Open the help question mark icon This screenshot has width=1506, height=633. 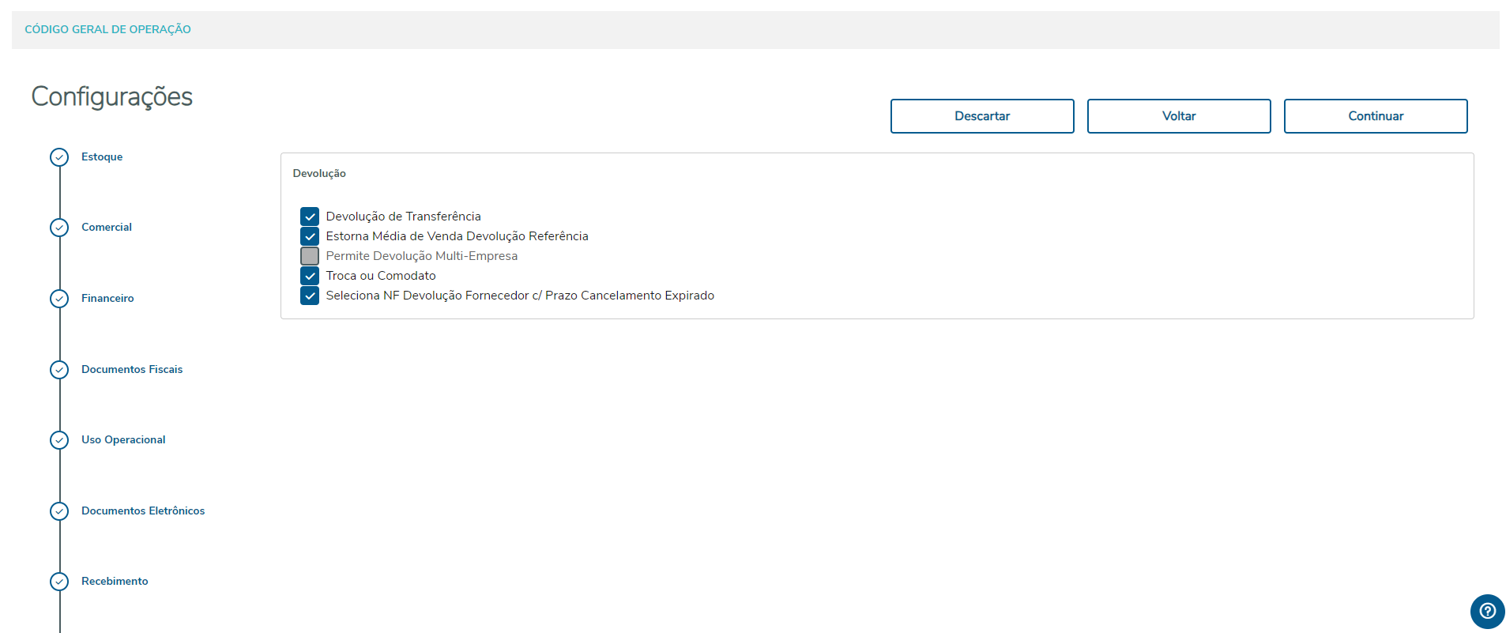point(1487,611)
